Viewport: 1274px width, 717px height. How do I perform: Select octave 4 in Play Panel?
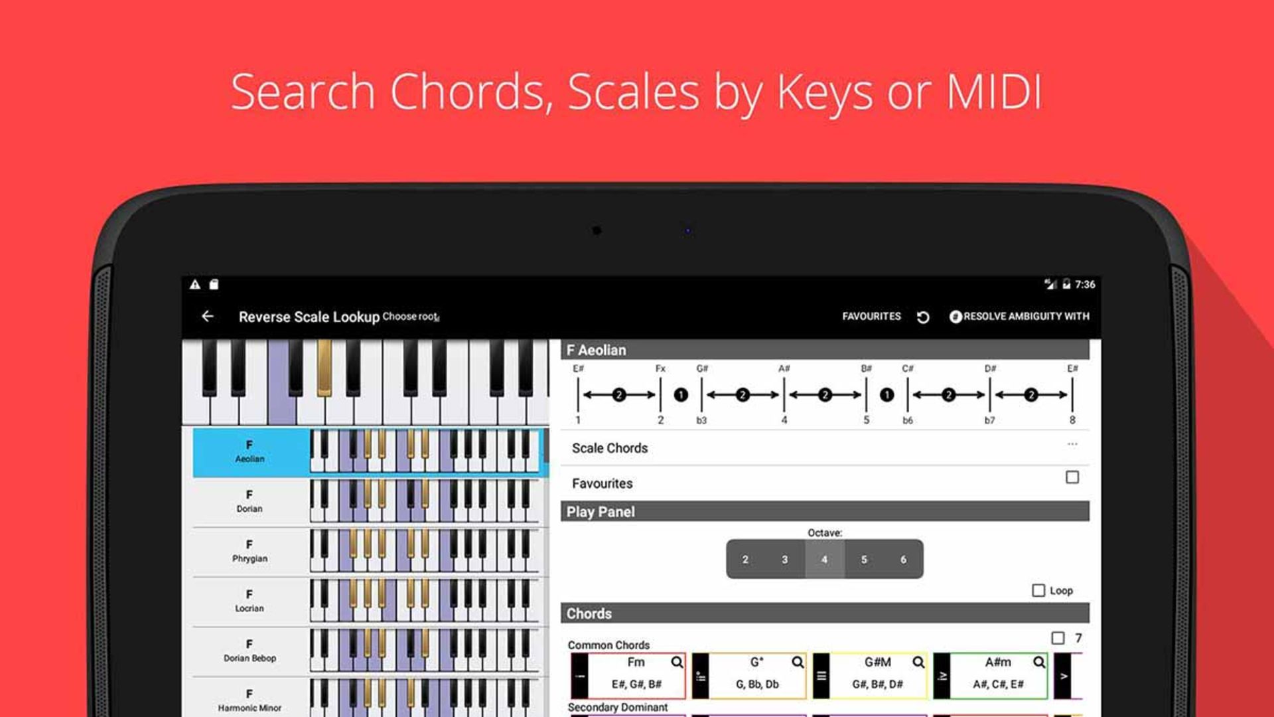pos(823,560)
